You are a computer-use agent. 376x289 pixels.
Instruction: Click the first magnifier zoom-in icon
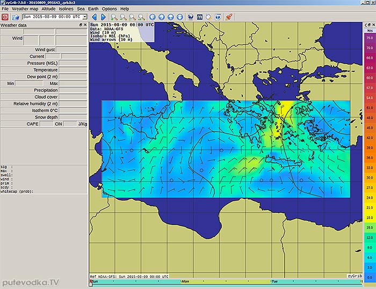click(114, 17)
